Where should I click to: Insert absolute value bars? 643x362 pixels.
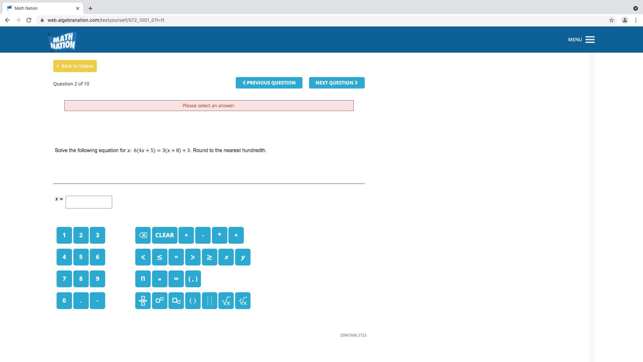coord(210,301)
